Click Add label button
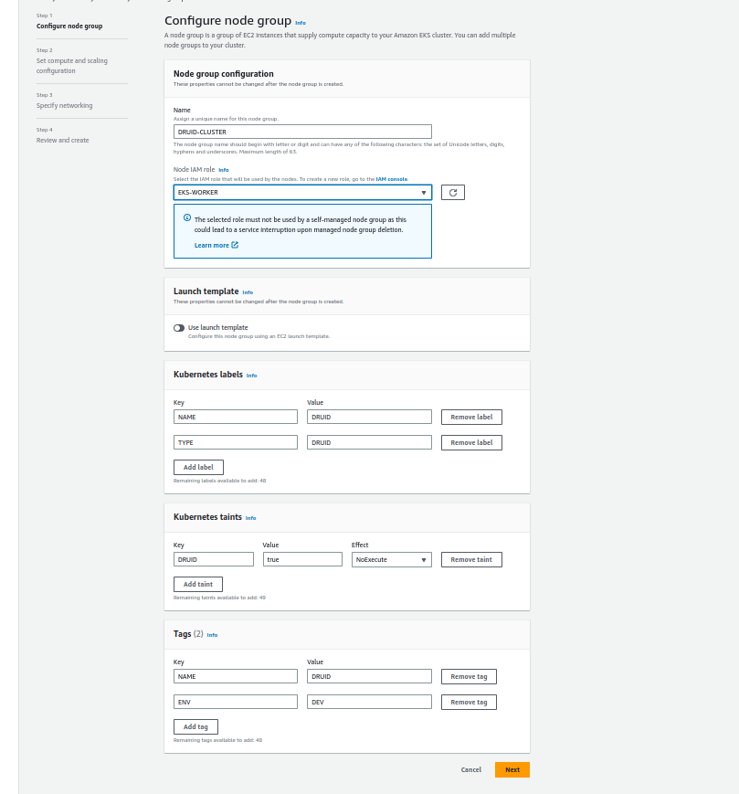739x794 pixels. [x=198, y=467]
